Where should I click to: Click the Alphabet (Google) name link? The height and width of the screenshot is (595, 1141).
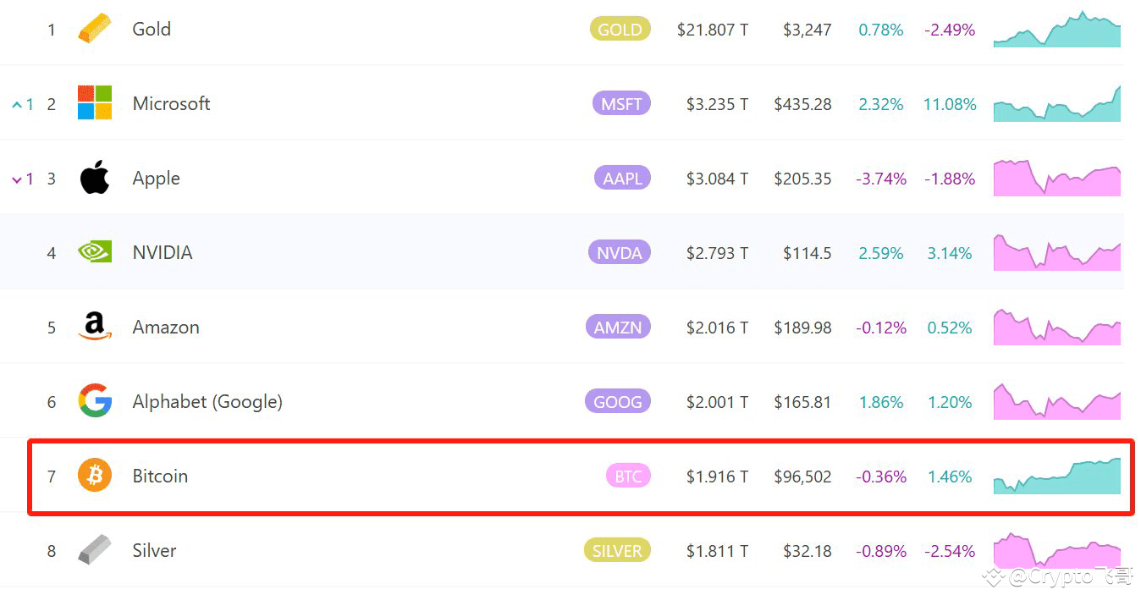[207, 401]
